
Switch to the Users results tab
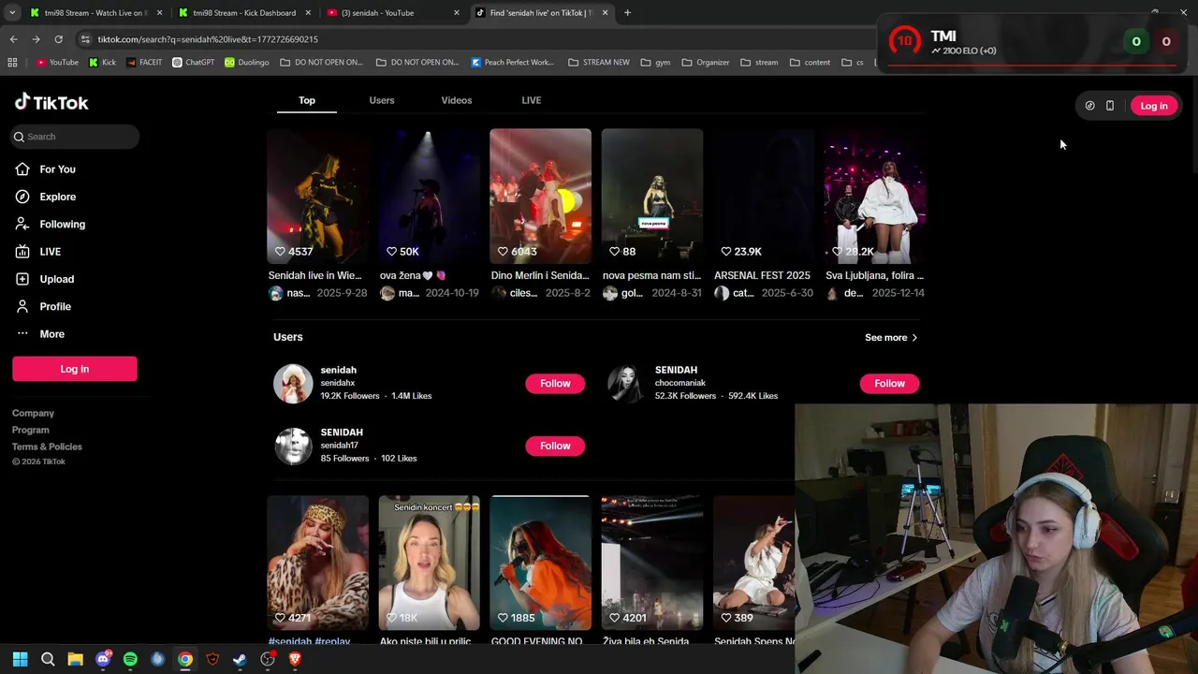pos(382,100)
